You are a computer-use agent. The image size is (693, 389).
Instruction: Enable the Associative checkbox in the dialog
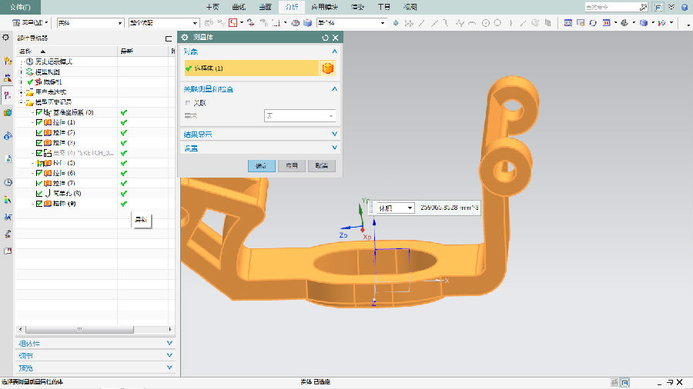pyautogui.click(x=188, y=102)
